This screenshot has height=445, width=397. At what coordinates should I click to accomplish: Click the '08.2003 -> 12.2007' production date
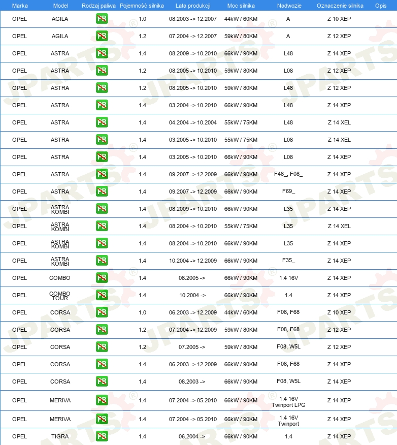point(193,19)
